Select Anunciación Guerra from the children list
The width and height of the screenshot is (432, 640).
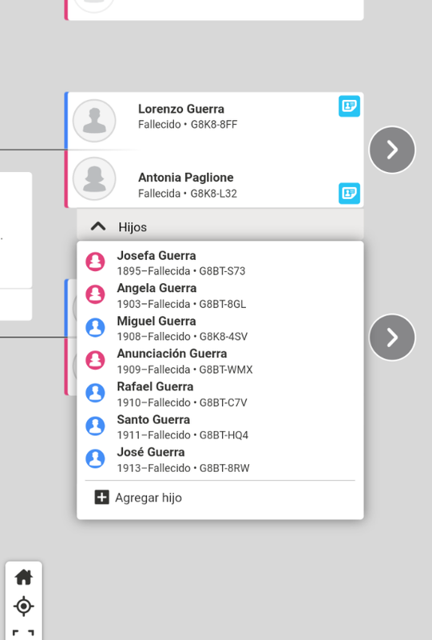[172, 354]
